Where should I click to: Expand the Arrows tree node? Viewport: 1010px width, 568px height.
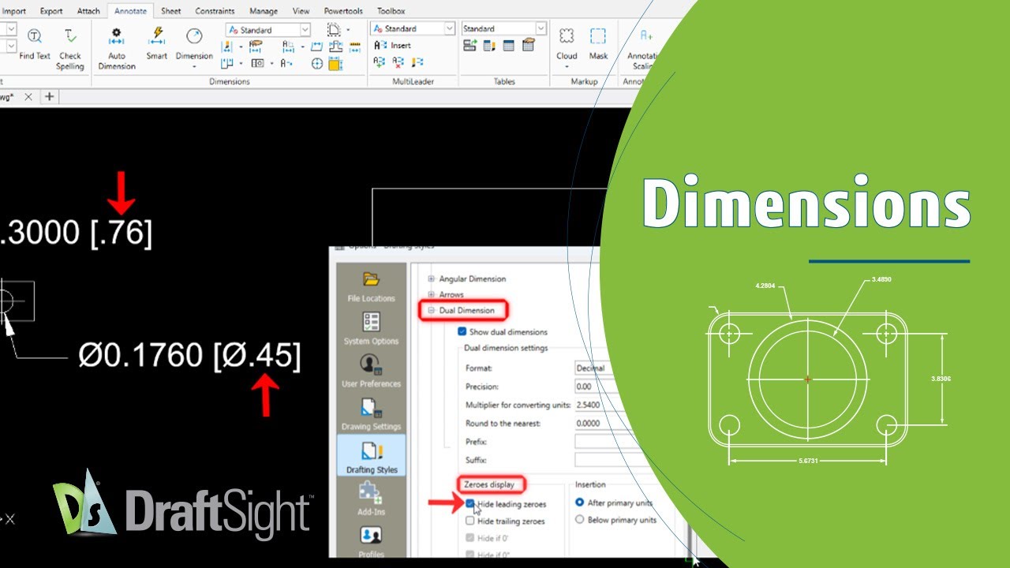pyautogui.click(x=432, y=294)
